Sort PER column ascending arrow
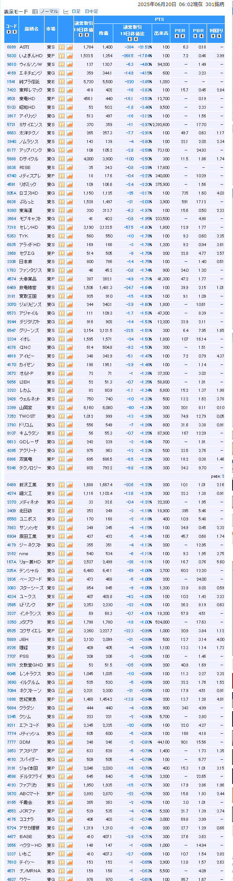 [x=177, y=36]
